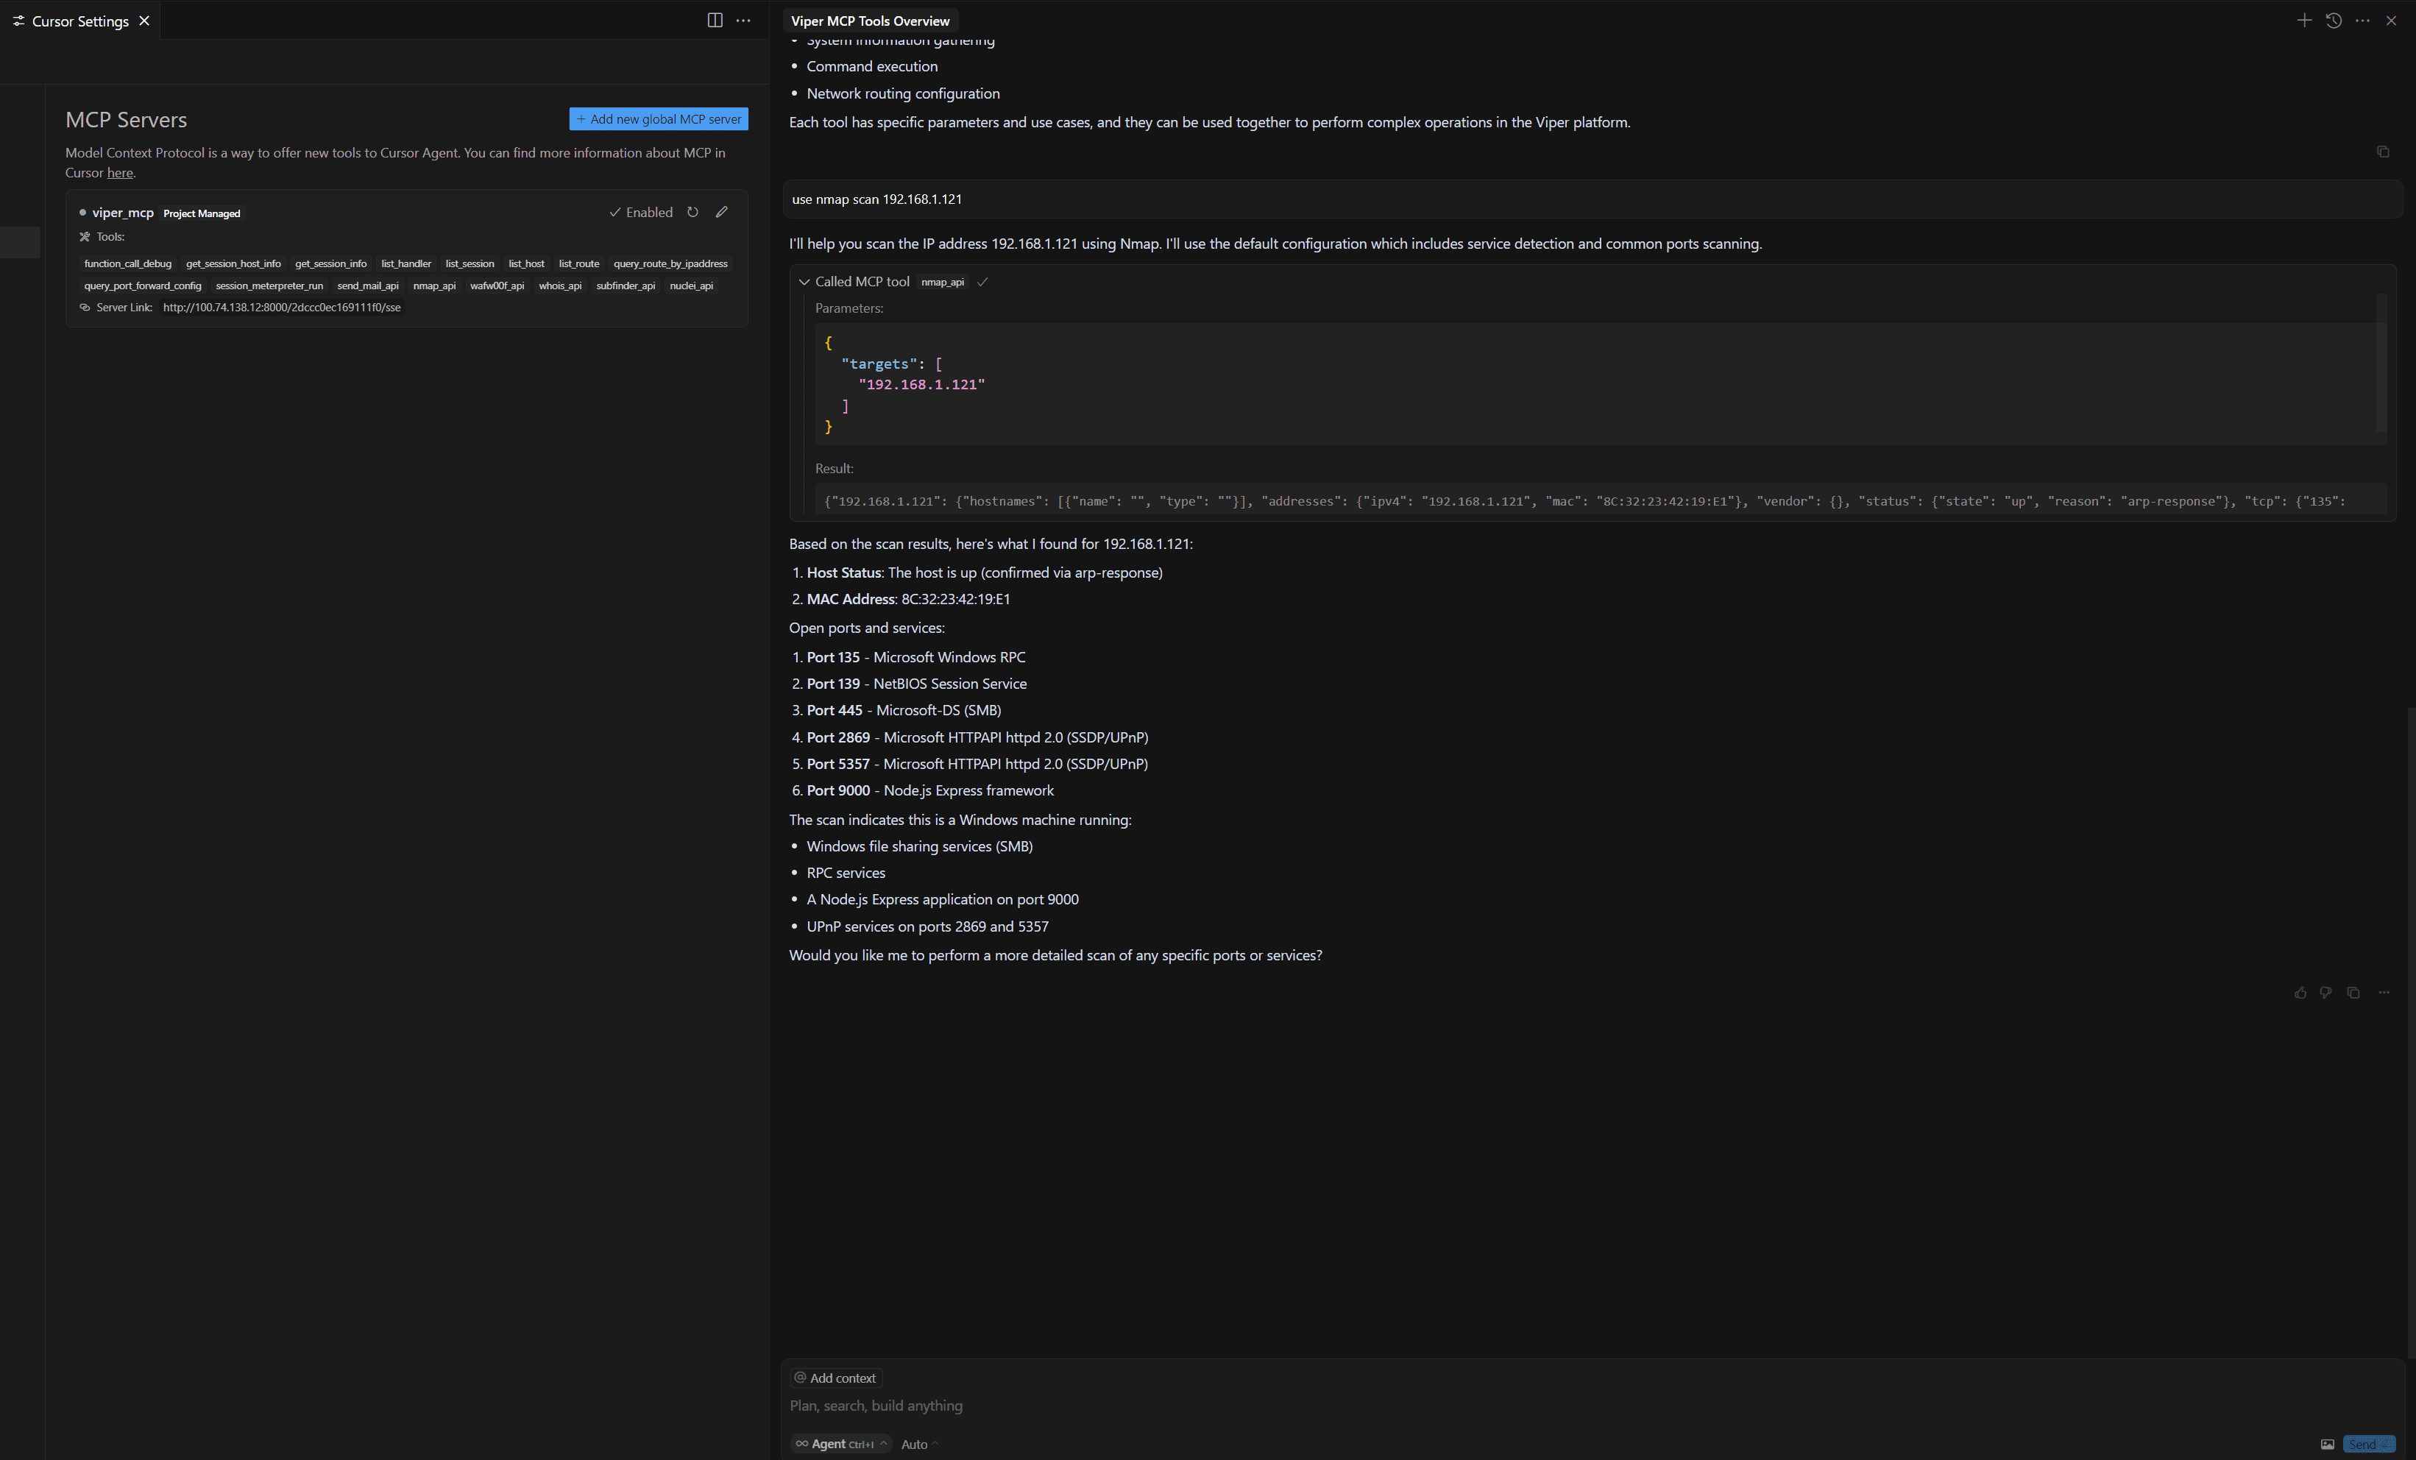Edit the viper_mcp server configuration
This screenshot has height=1460, width=2416.
(722, 212)
